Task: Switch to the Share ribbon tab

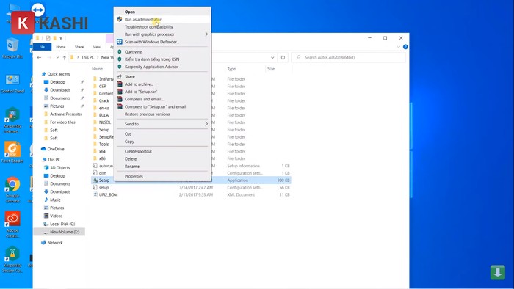Action: [x=79, y=47]
